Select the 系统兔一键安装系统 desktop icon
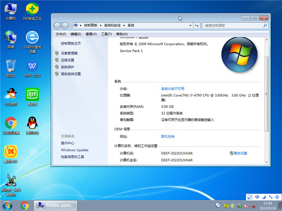Image resolution: width=282 pixels, height=211 pixels. (x=11, y=185)
